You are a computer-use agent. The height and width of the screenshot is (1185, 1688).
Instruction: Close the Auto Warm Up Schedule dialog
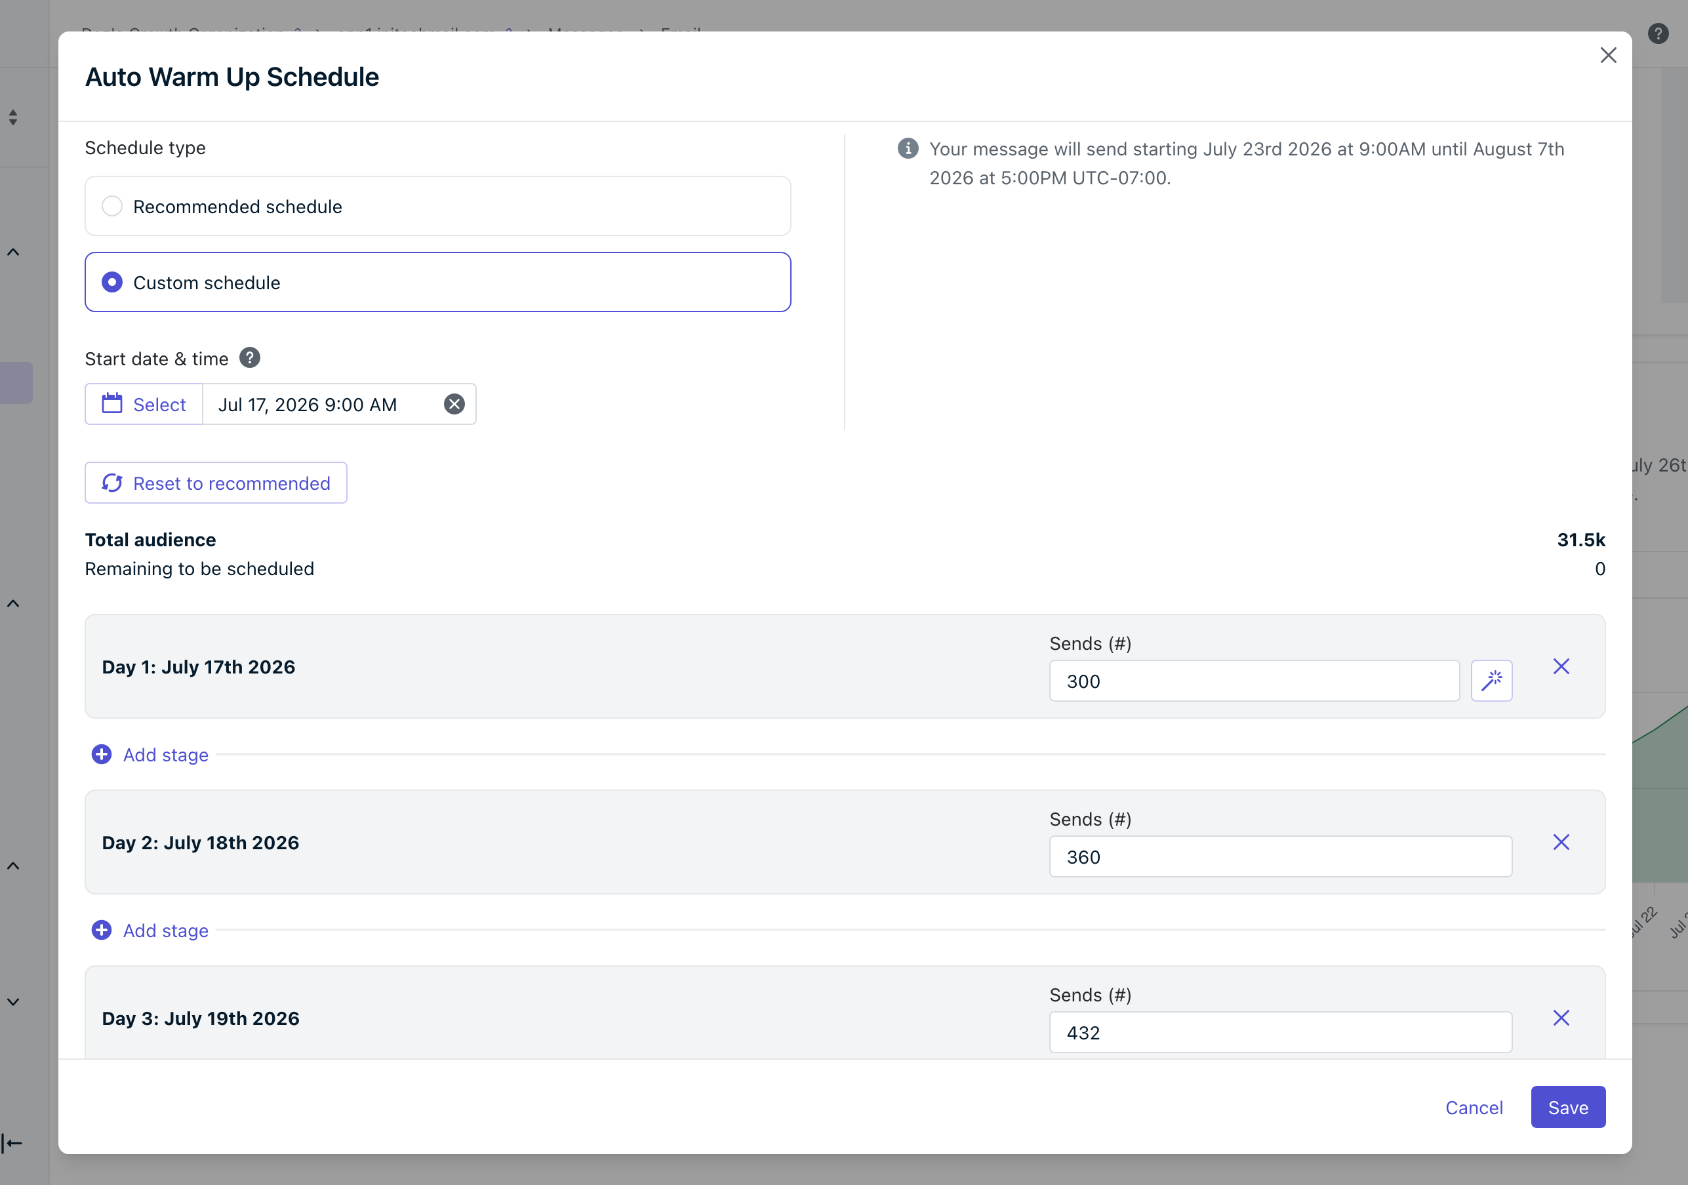[x=1608, y=55]
